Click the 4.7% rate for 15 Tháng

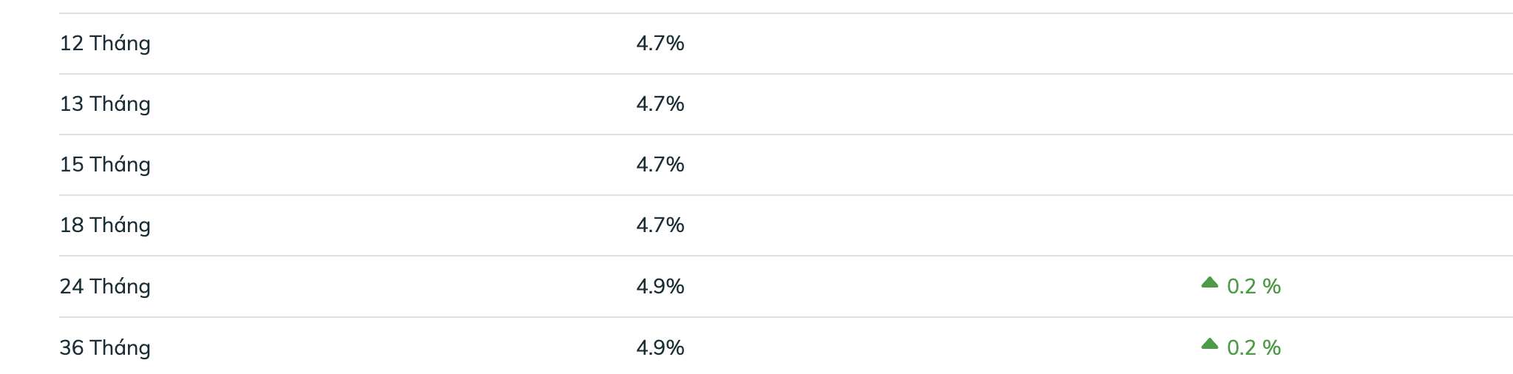point(660,165)
